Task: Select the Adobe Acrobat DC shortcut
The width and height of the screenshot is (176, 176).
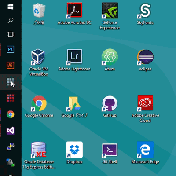Action: (x=74, y=14)
